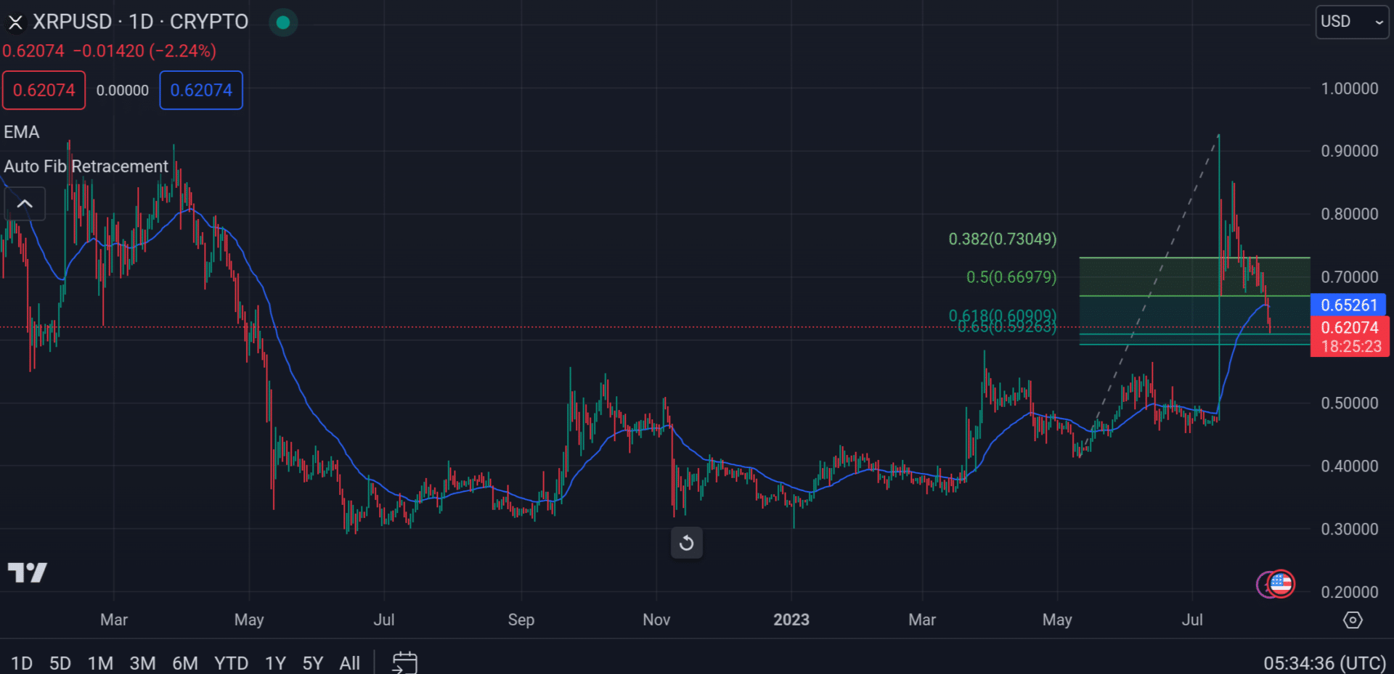Viewport: 1394px width, 674px height.
Task: Select the 5Y time range
Action: (313, 663)
